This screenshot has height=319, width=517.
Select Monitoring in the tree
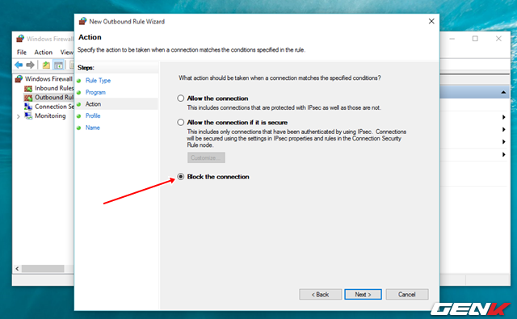tap(50, 115)
